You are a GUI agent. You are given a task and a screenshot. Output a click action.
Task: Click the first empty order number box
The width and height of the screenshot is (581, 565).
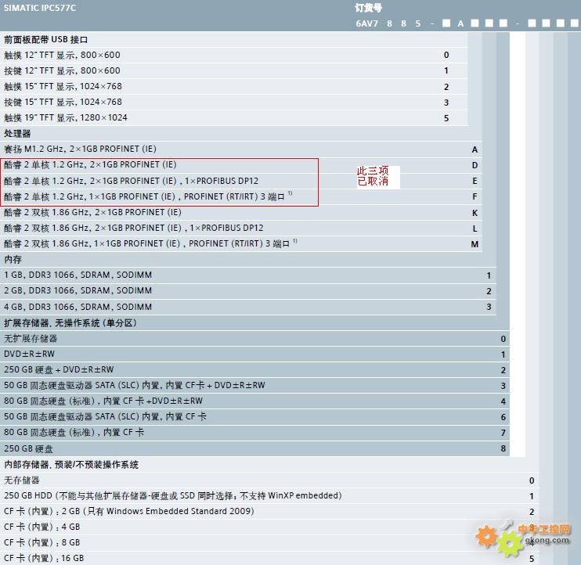point(446,23)
